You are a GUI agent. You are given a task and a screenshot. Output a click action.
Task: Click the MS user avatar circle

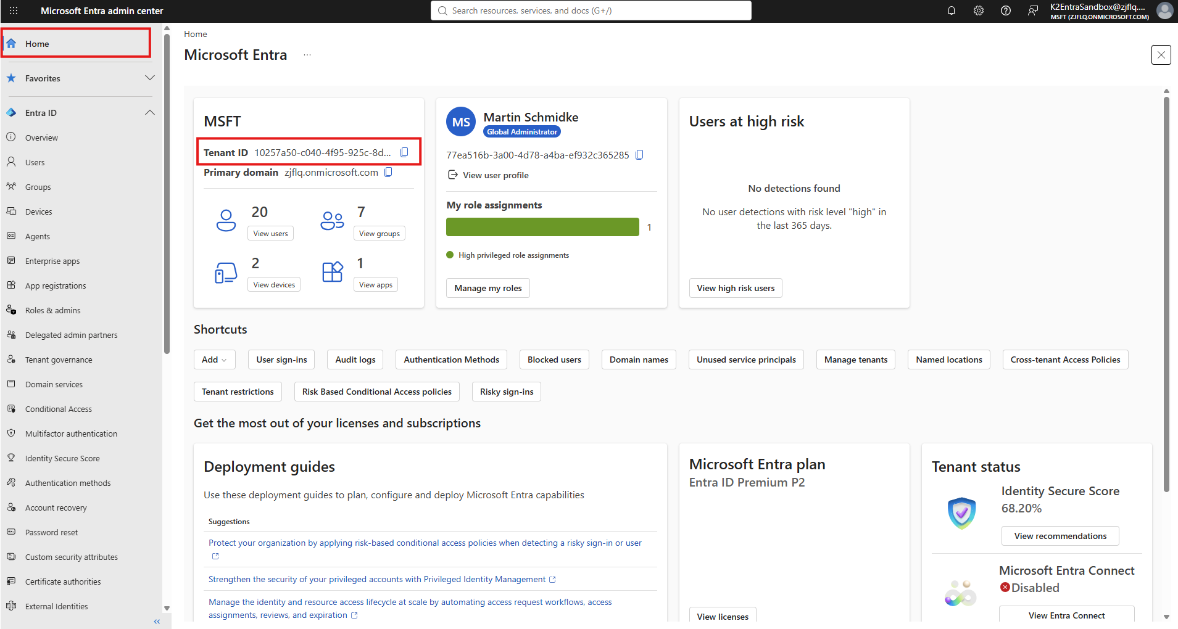(x=461, y=122)
